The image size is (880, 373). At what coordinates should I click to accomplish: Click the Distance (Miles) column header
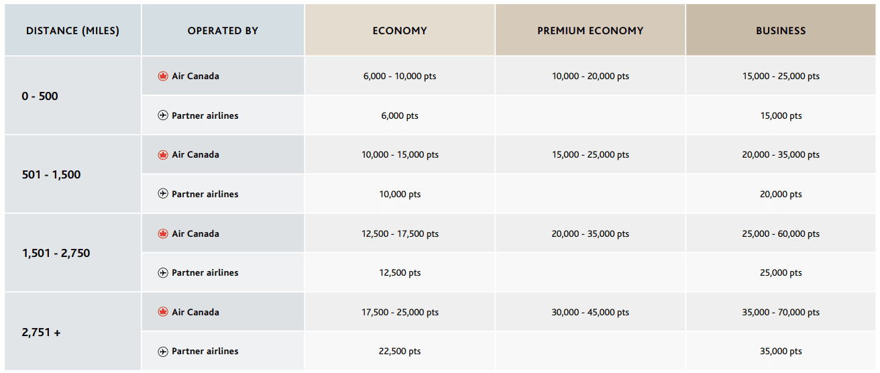click(x=72, y=31)
